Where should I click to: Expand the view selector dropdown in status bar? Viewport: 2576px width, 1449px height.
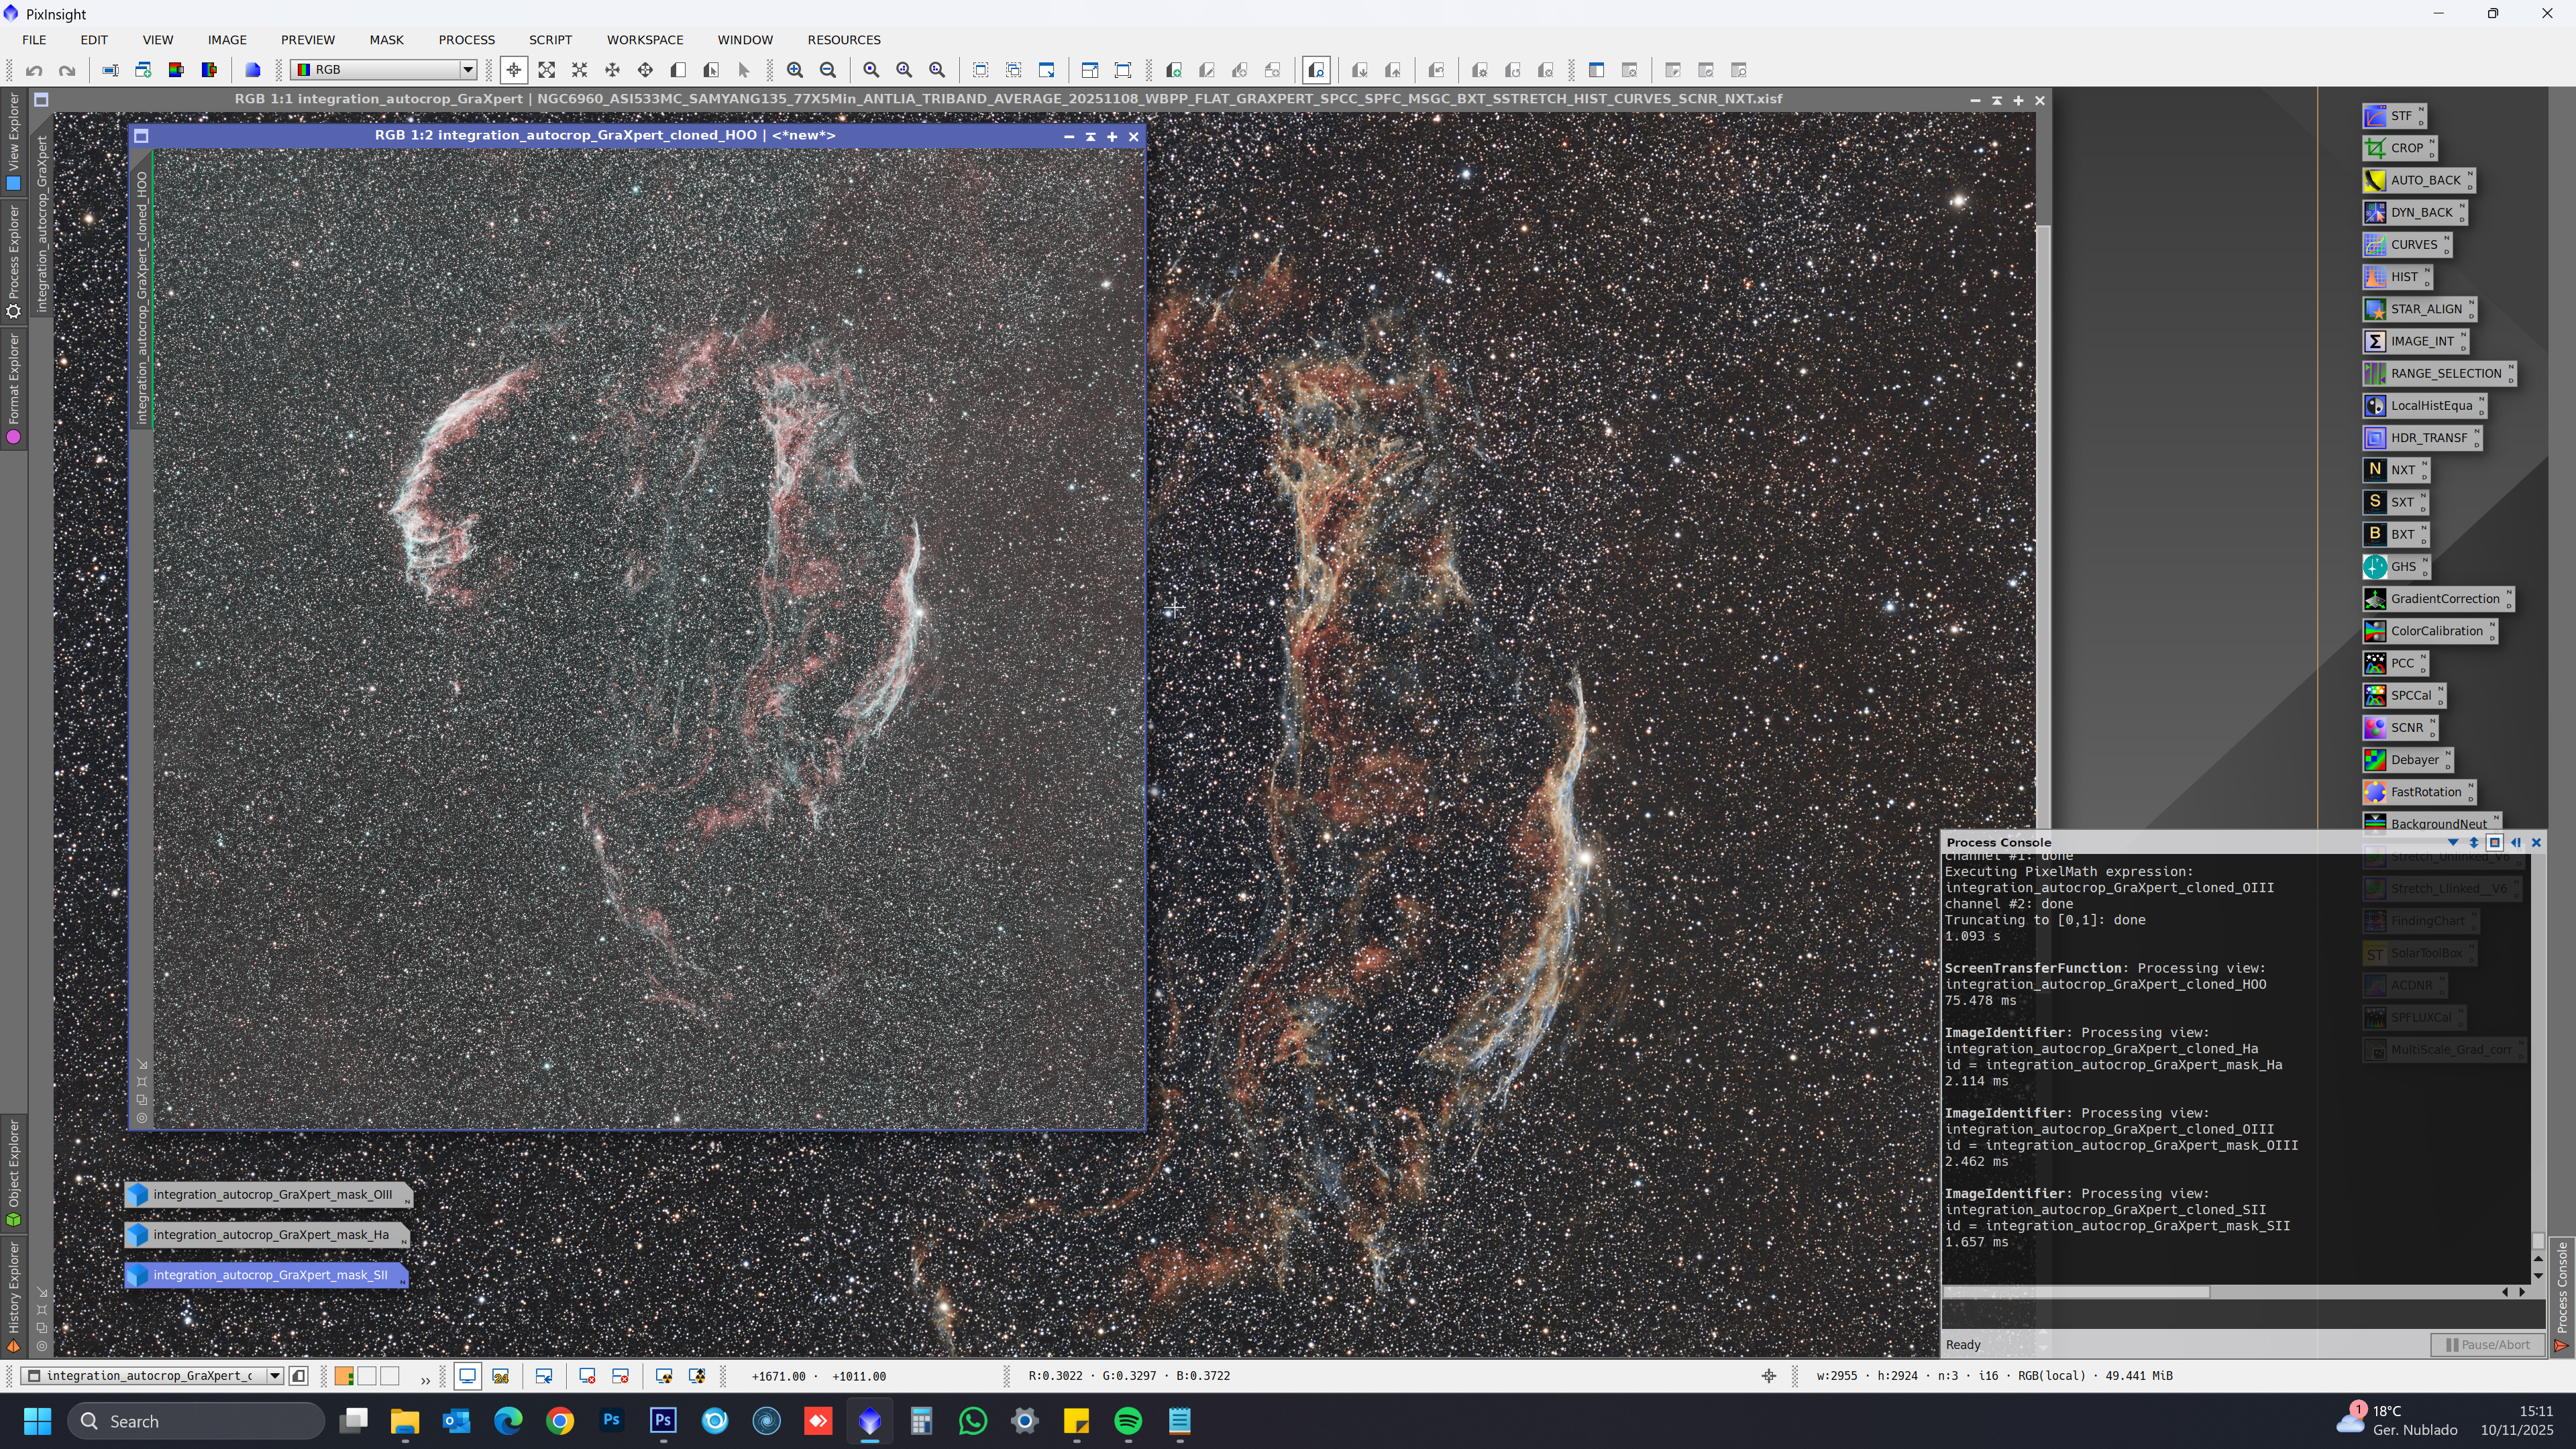(x=274, y=1377)
